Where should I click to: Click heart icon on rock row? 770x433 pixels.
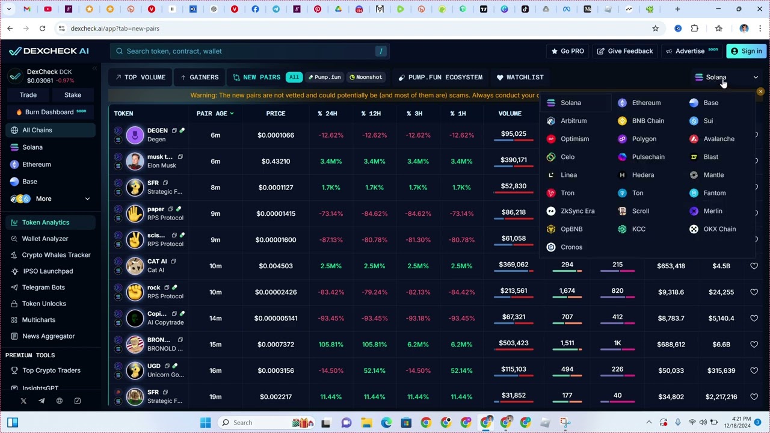coord(754,292)
